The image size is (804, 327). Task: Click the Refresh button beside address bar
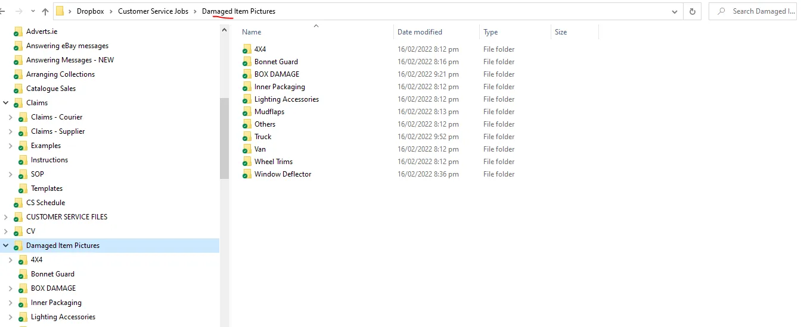coord(692,11)
